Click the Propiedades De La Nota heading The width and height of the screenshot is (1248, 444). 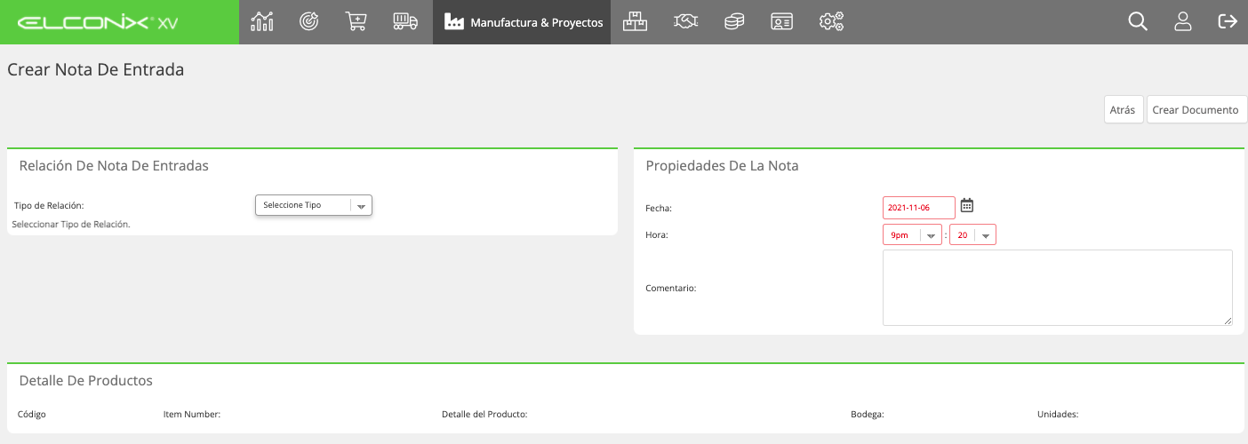(722, 165)
